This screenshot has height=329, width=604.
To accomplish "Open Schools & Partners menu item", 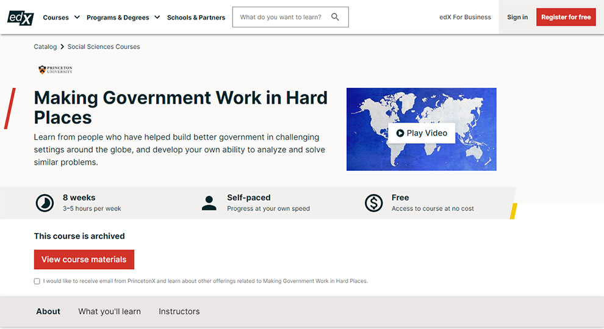I will pyautogui.click(x=196, y=17).
